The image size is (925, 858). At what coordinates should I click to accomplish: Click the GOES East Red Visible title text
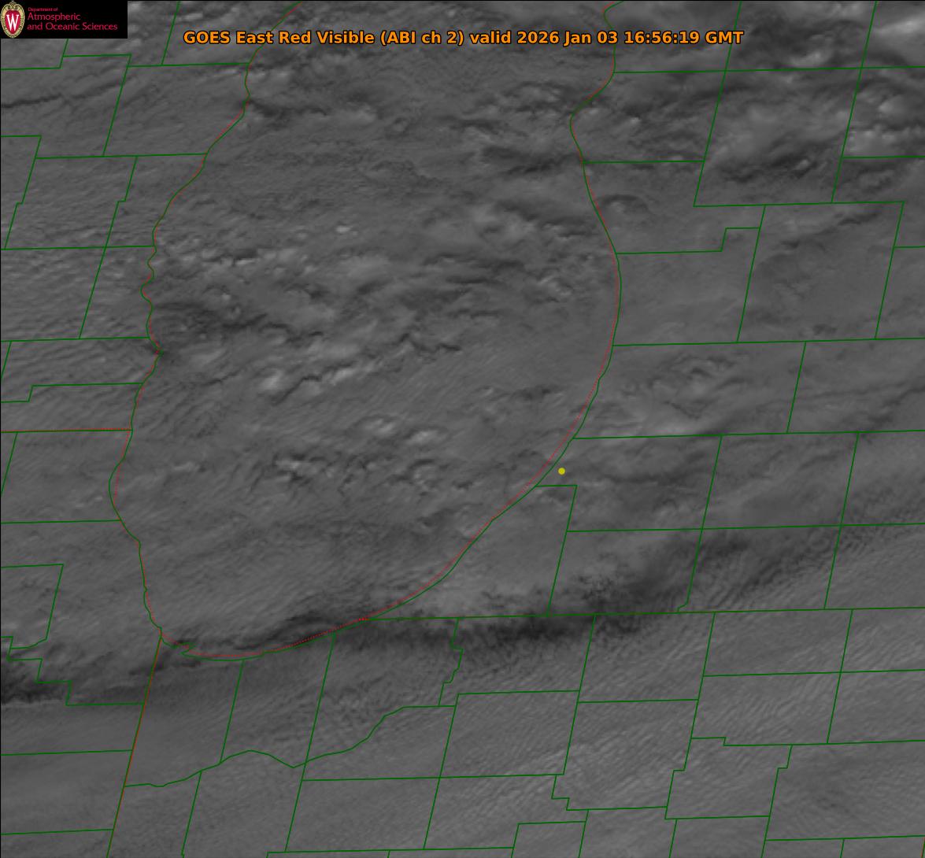pos(463,38)
